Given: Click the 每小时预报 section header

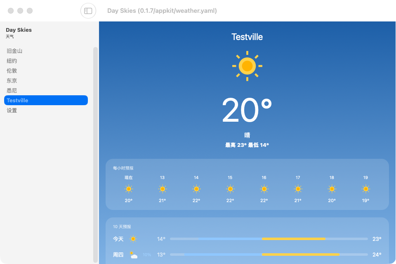Looking at the screenshot, I should pos(123,168).
